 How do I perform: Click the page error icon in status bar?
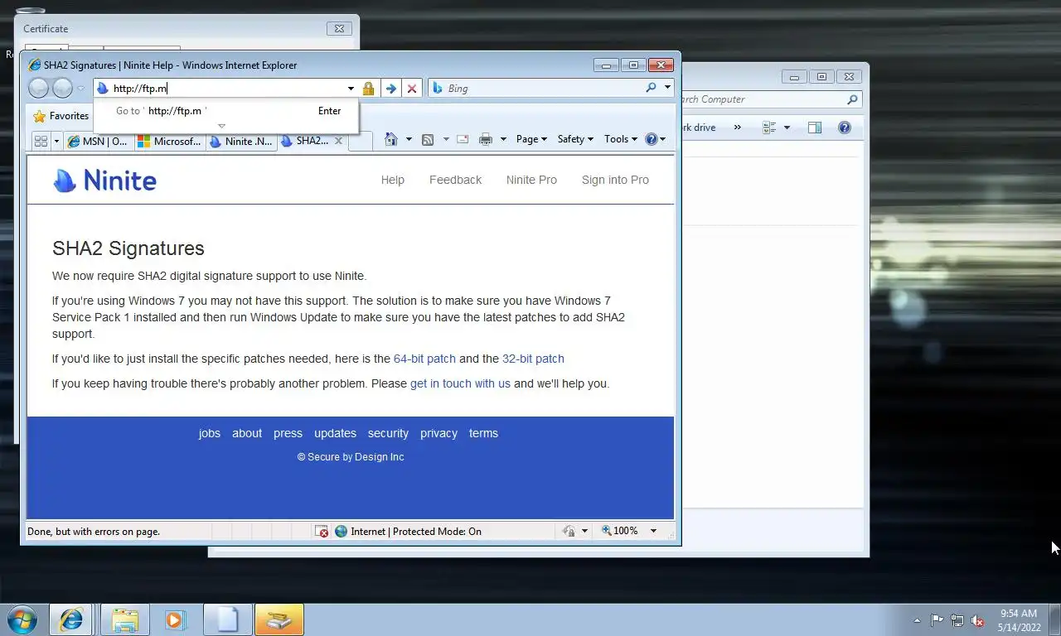tap(322, 531)
